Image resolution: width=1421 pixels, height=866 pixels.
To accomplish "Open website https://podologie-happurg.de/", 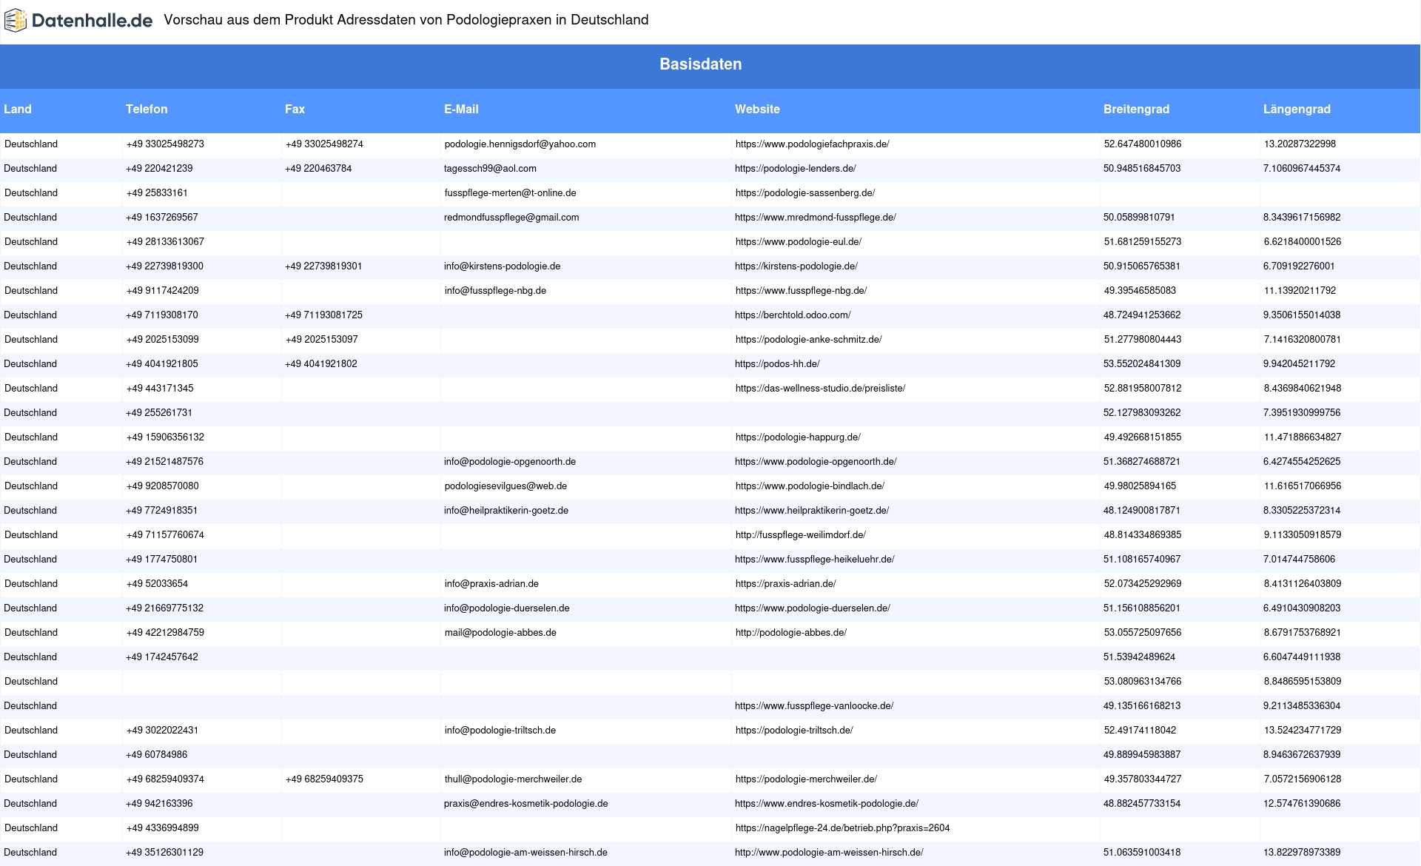I will point(798,437).
